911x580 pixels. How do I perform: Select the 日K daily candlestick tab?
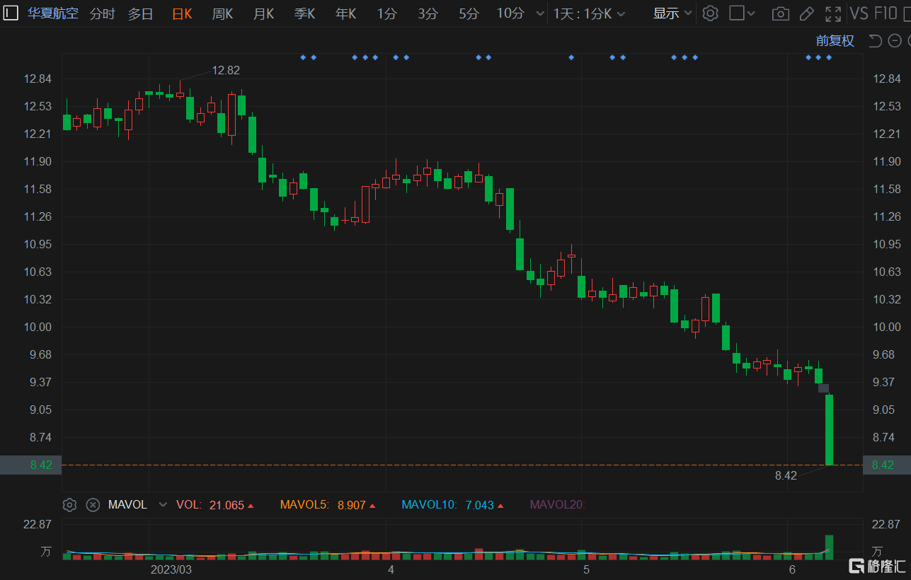tap(182, 13)
